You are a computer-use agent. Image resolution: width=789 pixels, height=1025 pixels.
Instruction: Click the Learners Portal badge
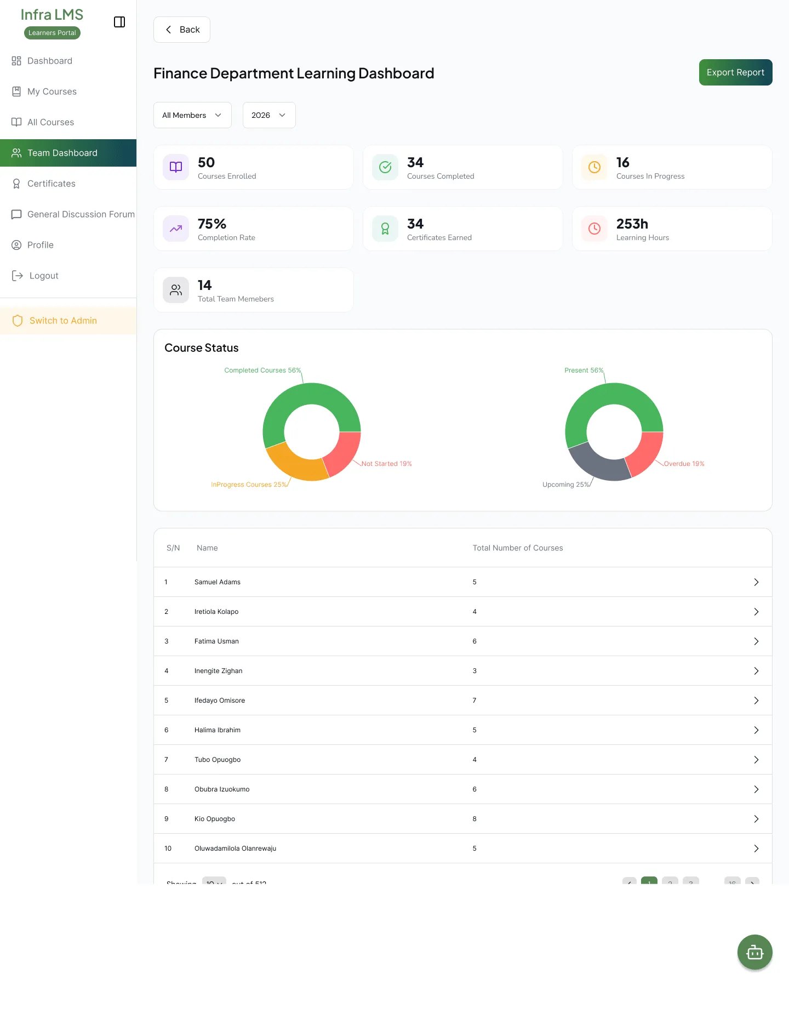point(52,33)
